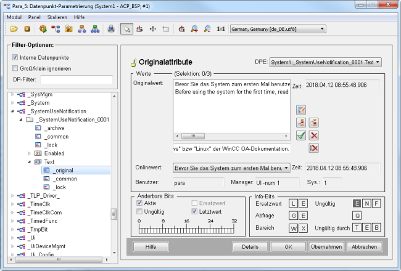The width and height of the screenshot is (401, 271).
Task: Expand the _TLP_Driver_ tree node
Action: point(12,195)
